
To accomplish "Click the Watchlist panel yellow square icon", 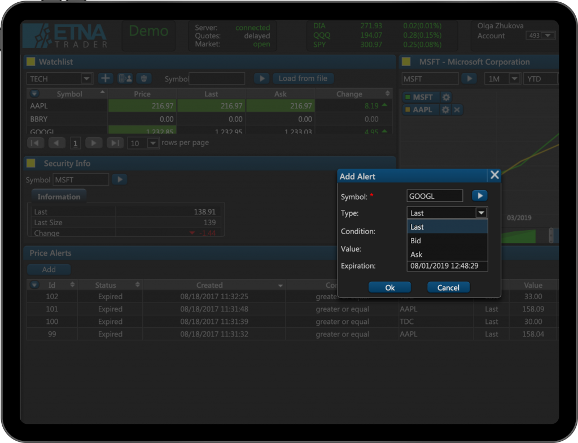I will tap(31, 62).
